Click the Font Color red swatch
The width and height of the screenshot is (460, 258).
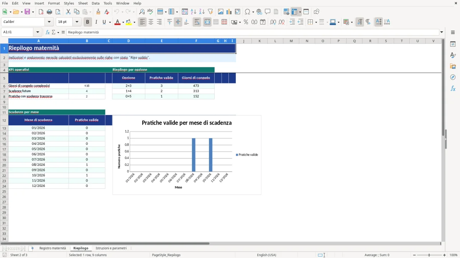[118, 22]
